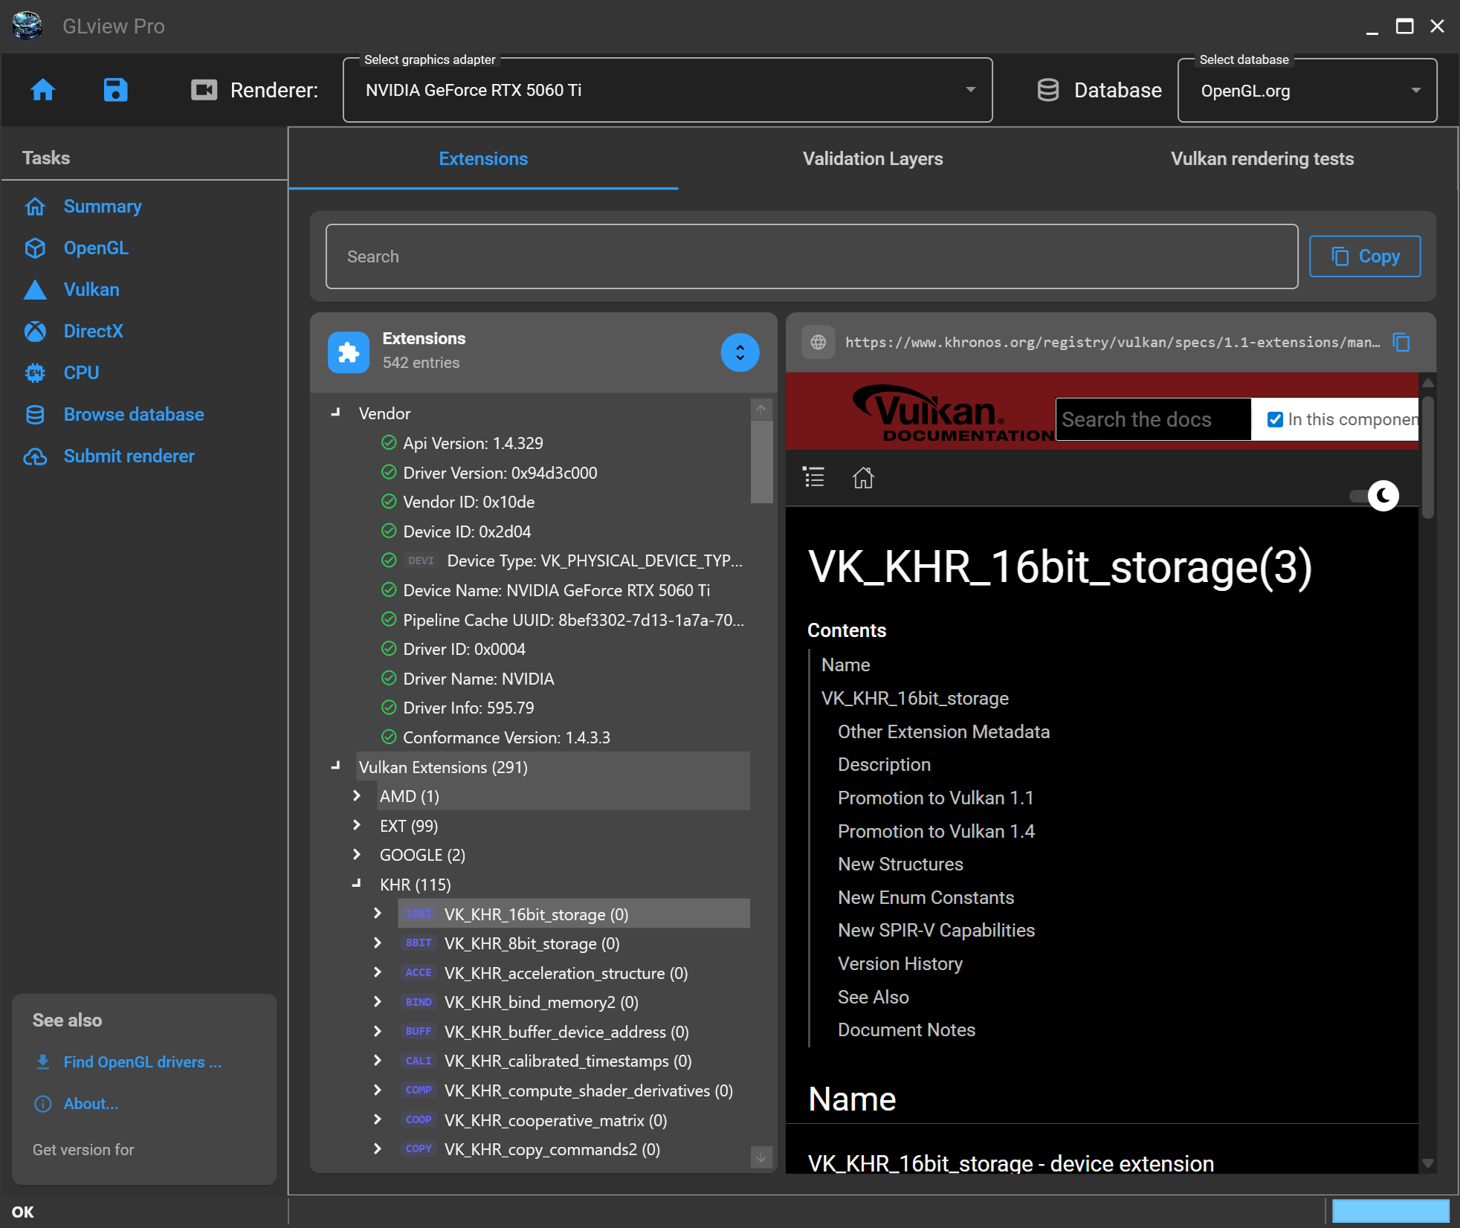Click the download icon for Find OpenGL drivers
This screenshot has height=1228, width=1460.
(43, 1061)
